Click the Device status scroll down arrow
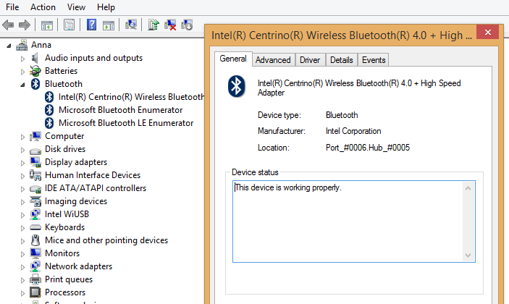Image resolution: width=509 pixels, height=304 pixels. coord(468,256)
